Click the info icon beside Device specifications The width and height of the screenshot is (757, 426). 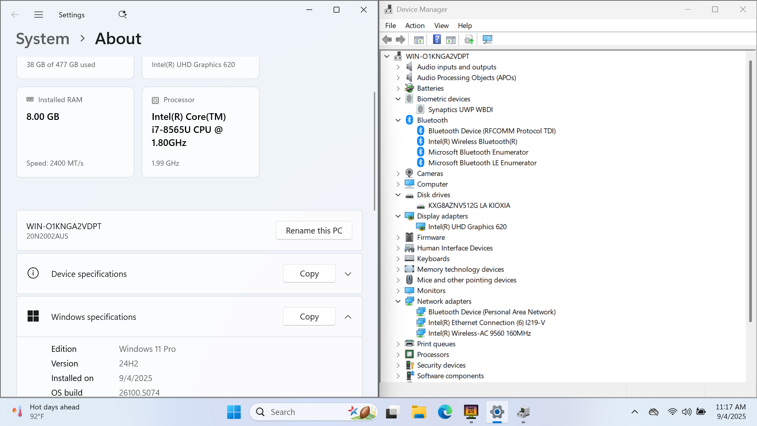pyautogui.click(x=33, y=273)
